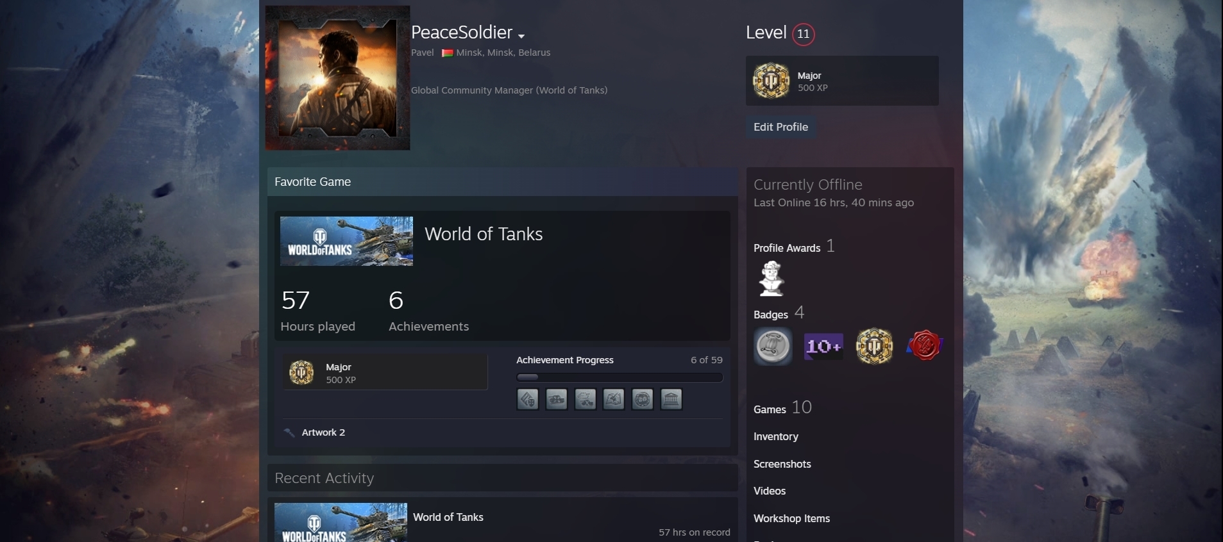
Task: Click the "Minsk, Minsk, Belarus" location text
Action: click(x=503, y=53)
